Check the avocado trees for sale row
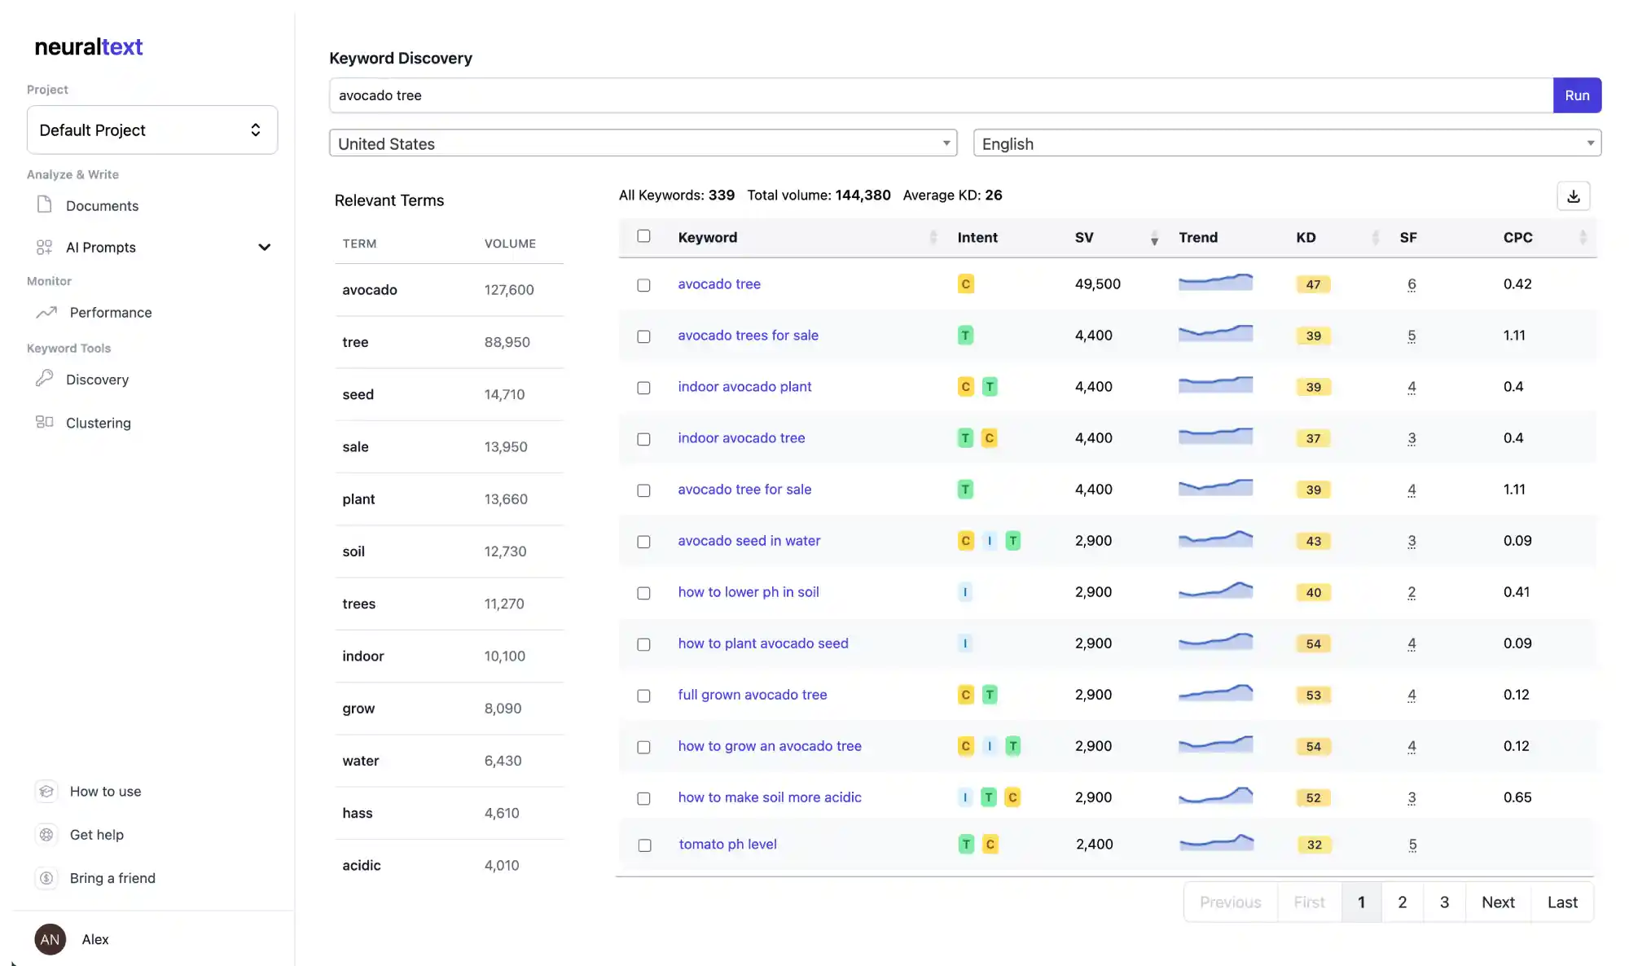 643,336
